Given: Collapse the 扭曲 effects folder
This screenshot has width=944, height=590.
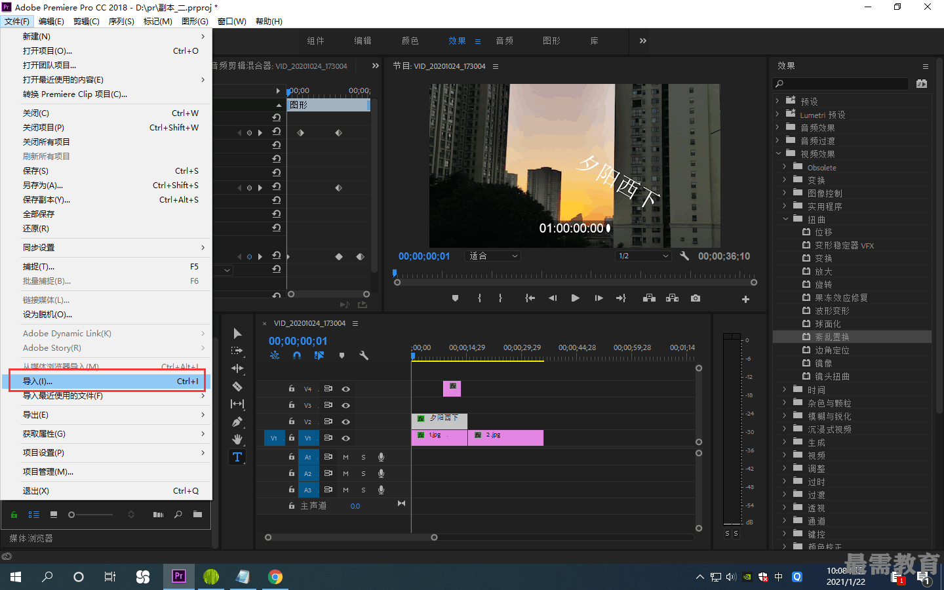Looking at the screenshot, I should tap(785, 219).
